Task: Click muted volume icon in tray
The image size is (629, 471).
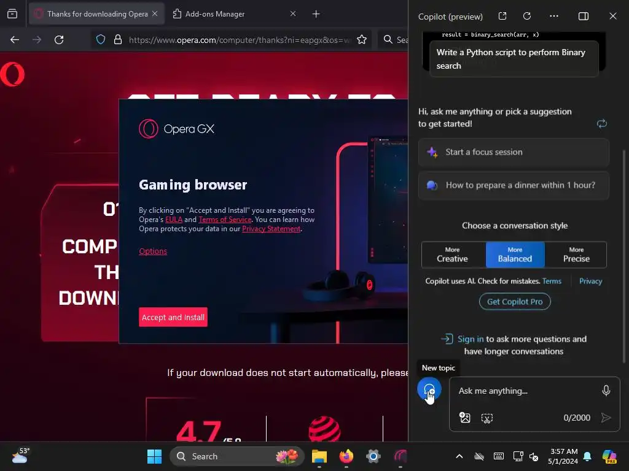Action: pyautogui.click(x=534, y=456)
